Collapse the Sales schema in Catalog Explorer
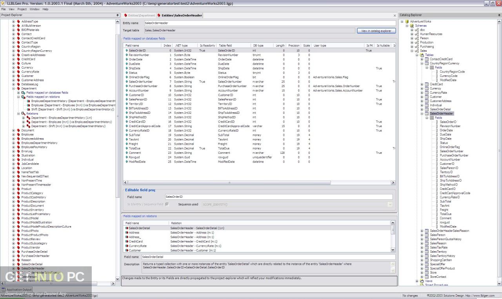The width and height of the screenshot is (502, 299). tap(412, 51)
